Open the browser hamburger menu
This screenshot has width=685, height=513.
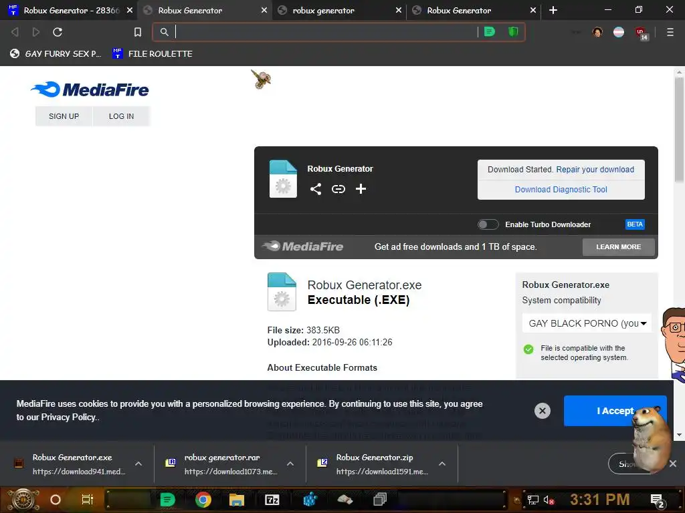point(670,32)
